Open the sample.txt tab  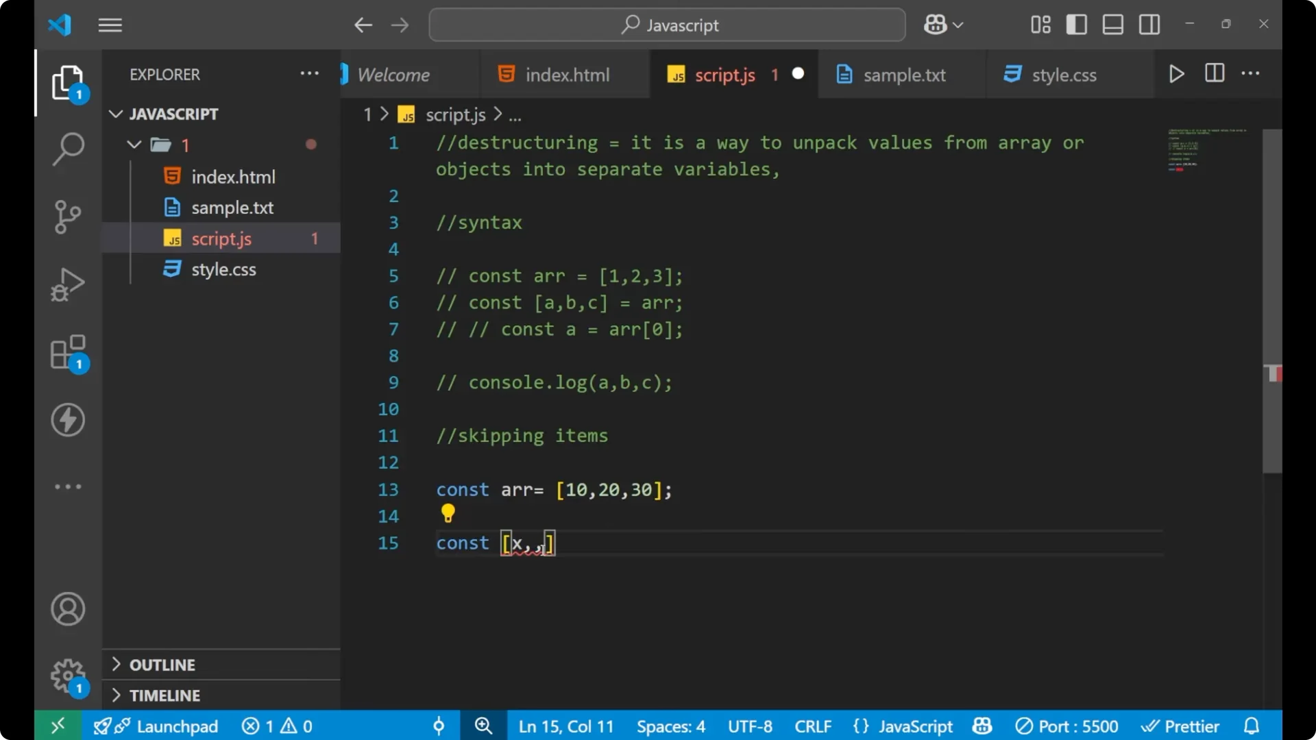click(x=903, y=75)
